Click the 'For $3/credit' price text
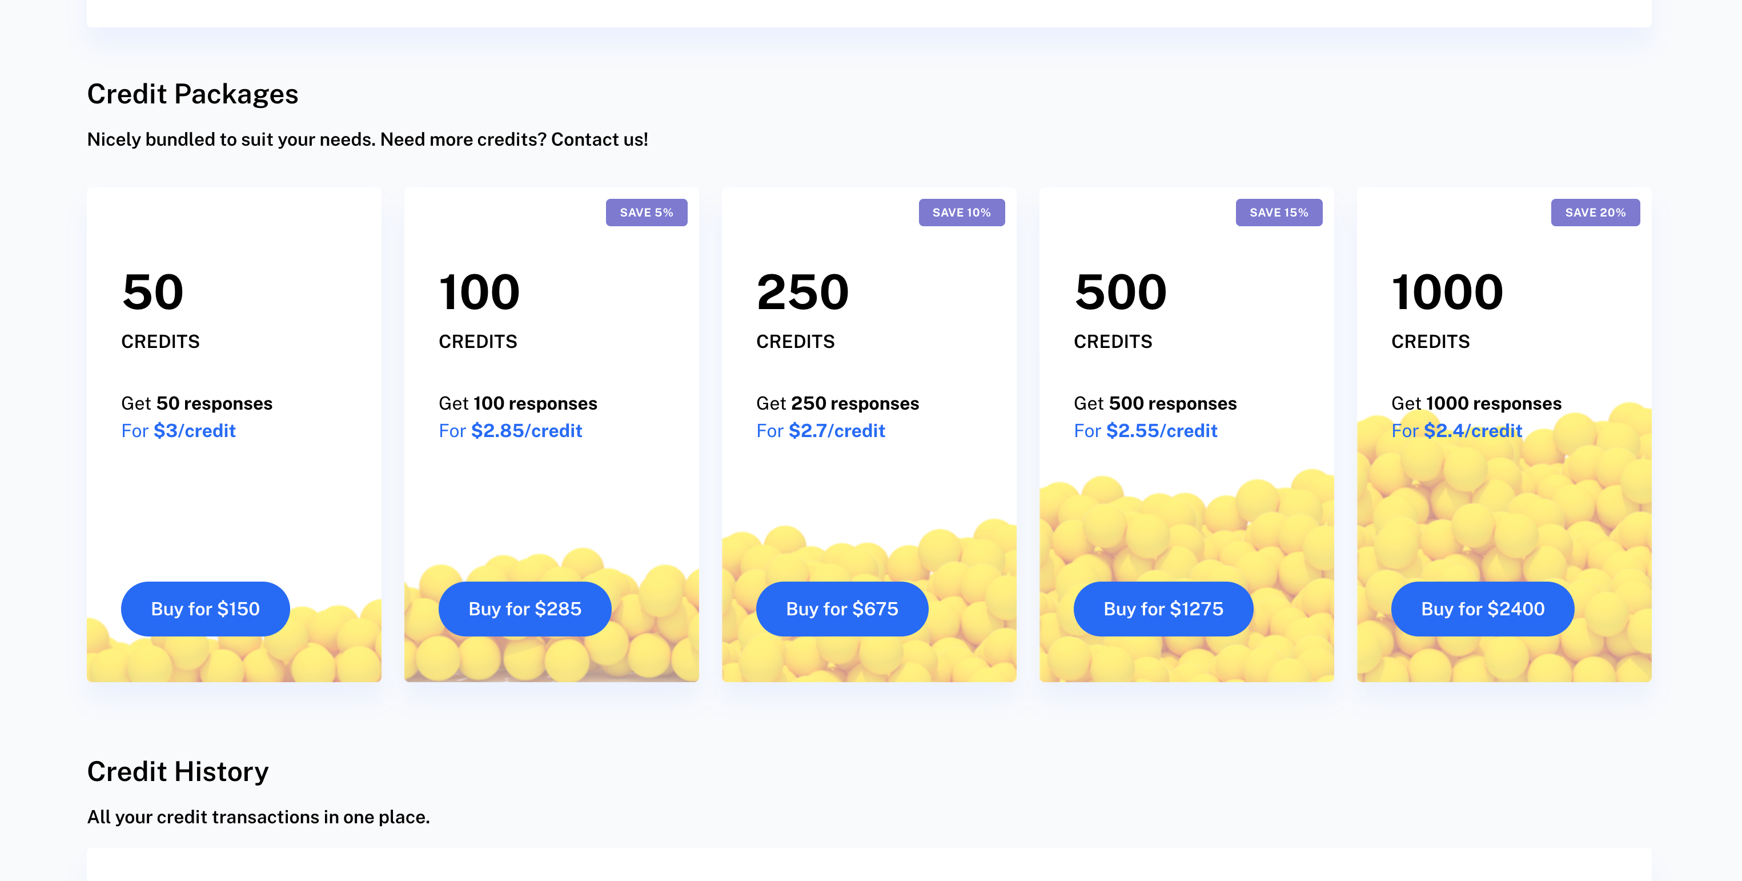Image resolution: width=1742 pixels, height=881 pixels. [178, 431]
